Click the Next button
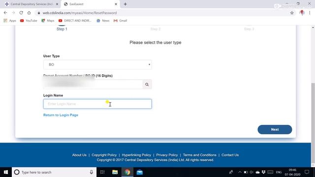The height and width of the screenshot is (177, 315). (275, 129)
